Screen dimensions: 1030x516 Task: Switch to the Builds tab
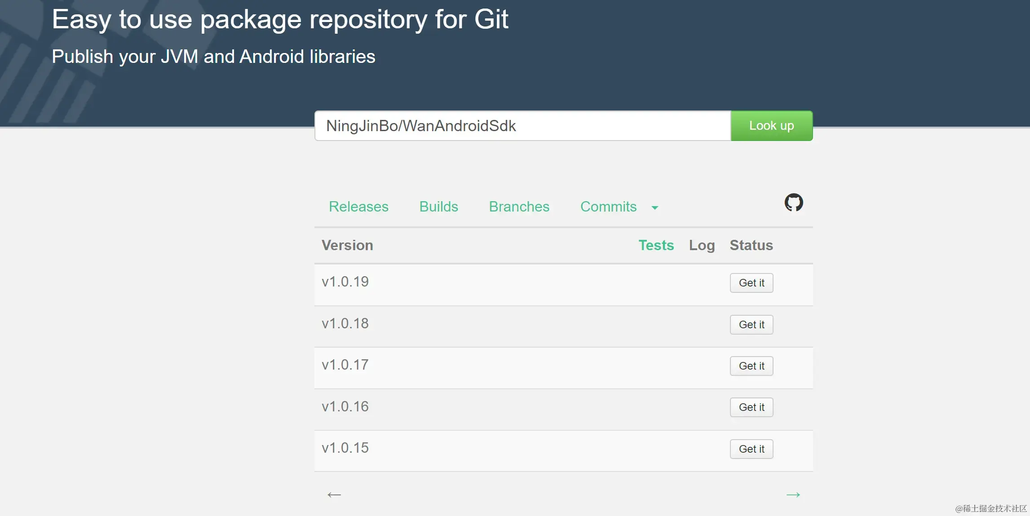click(x=438, y=207)
